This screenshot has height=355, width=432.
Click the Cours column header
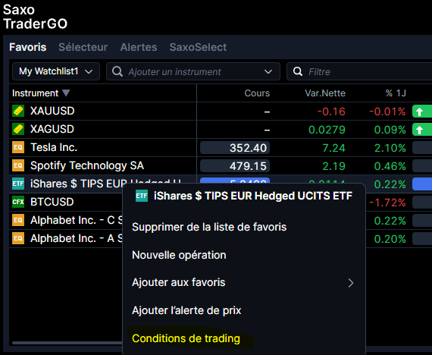click(257, 93)
